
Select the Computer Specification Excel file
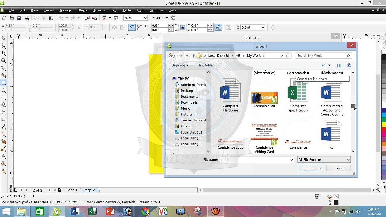pyautogui.click(x=298, y=96)
